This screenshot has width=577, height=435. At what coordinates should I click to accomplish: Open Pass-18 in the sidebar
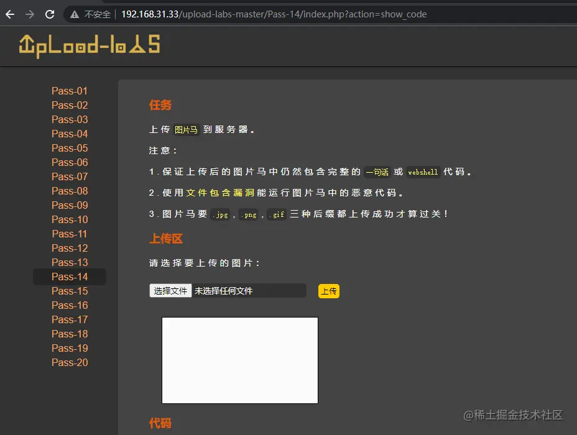pos(70,334)
